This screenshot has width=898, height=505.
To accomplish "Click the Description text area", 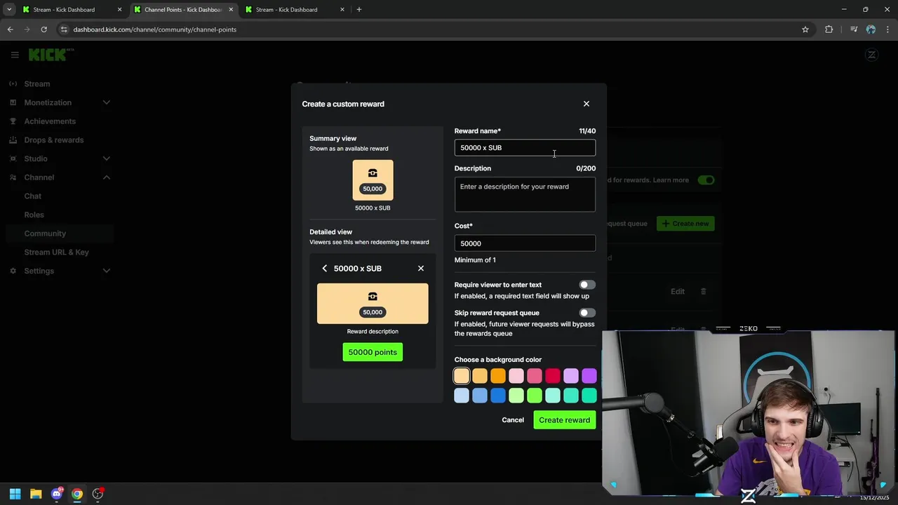I will pos(525,194).
